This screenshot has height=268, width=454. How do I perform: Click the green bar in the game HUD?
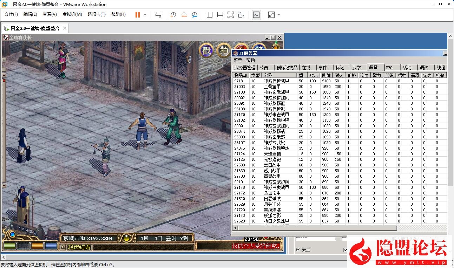tap(9, 246)
